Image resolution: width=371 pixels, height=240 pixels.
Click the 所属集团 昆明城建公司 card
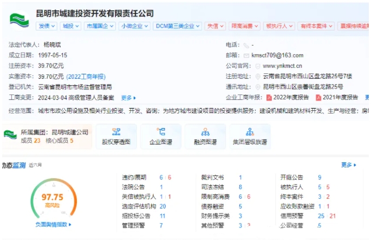click(47, 137)
